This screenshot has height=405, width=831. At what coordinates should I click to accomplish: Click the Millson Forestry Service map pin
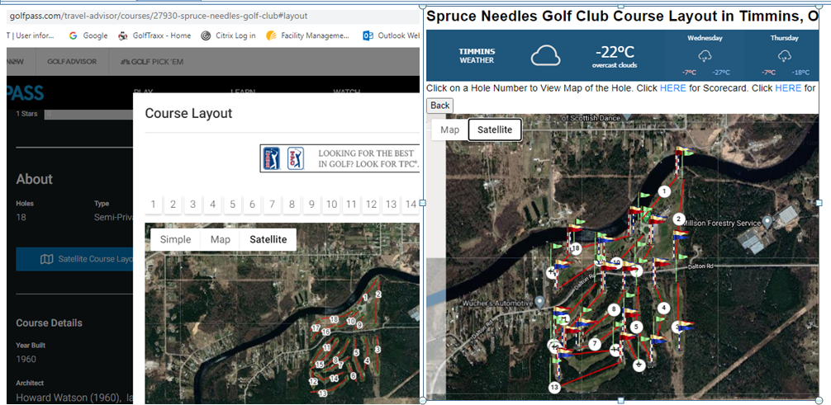click(767, 221)
